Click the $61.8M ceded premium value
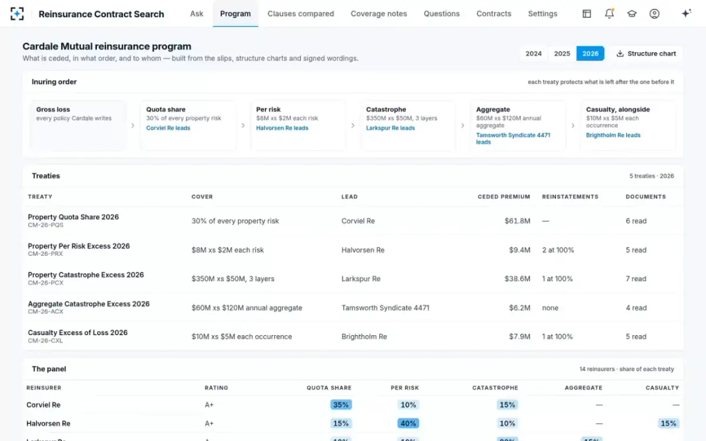The width and height of the screenshot is (706, 441). click(x=517, y=221)
